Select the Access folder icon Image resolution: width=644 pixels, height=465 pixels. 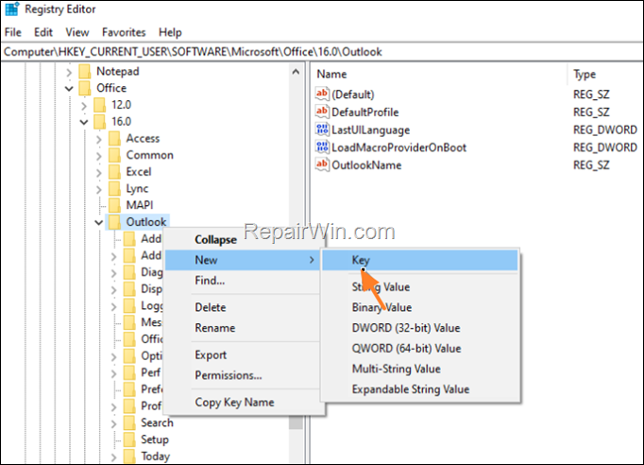coord(114,139)
